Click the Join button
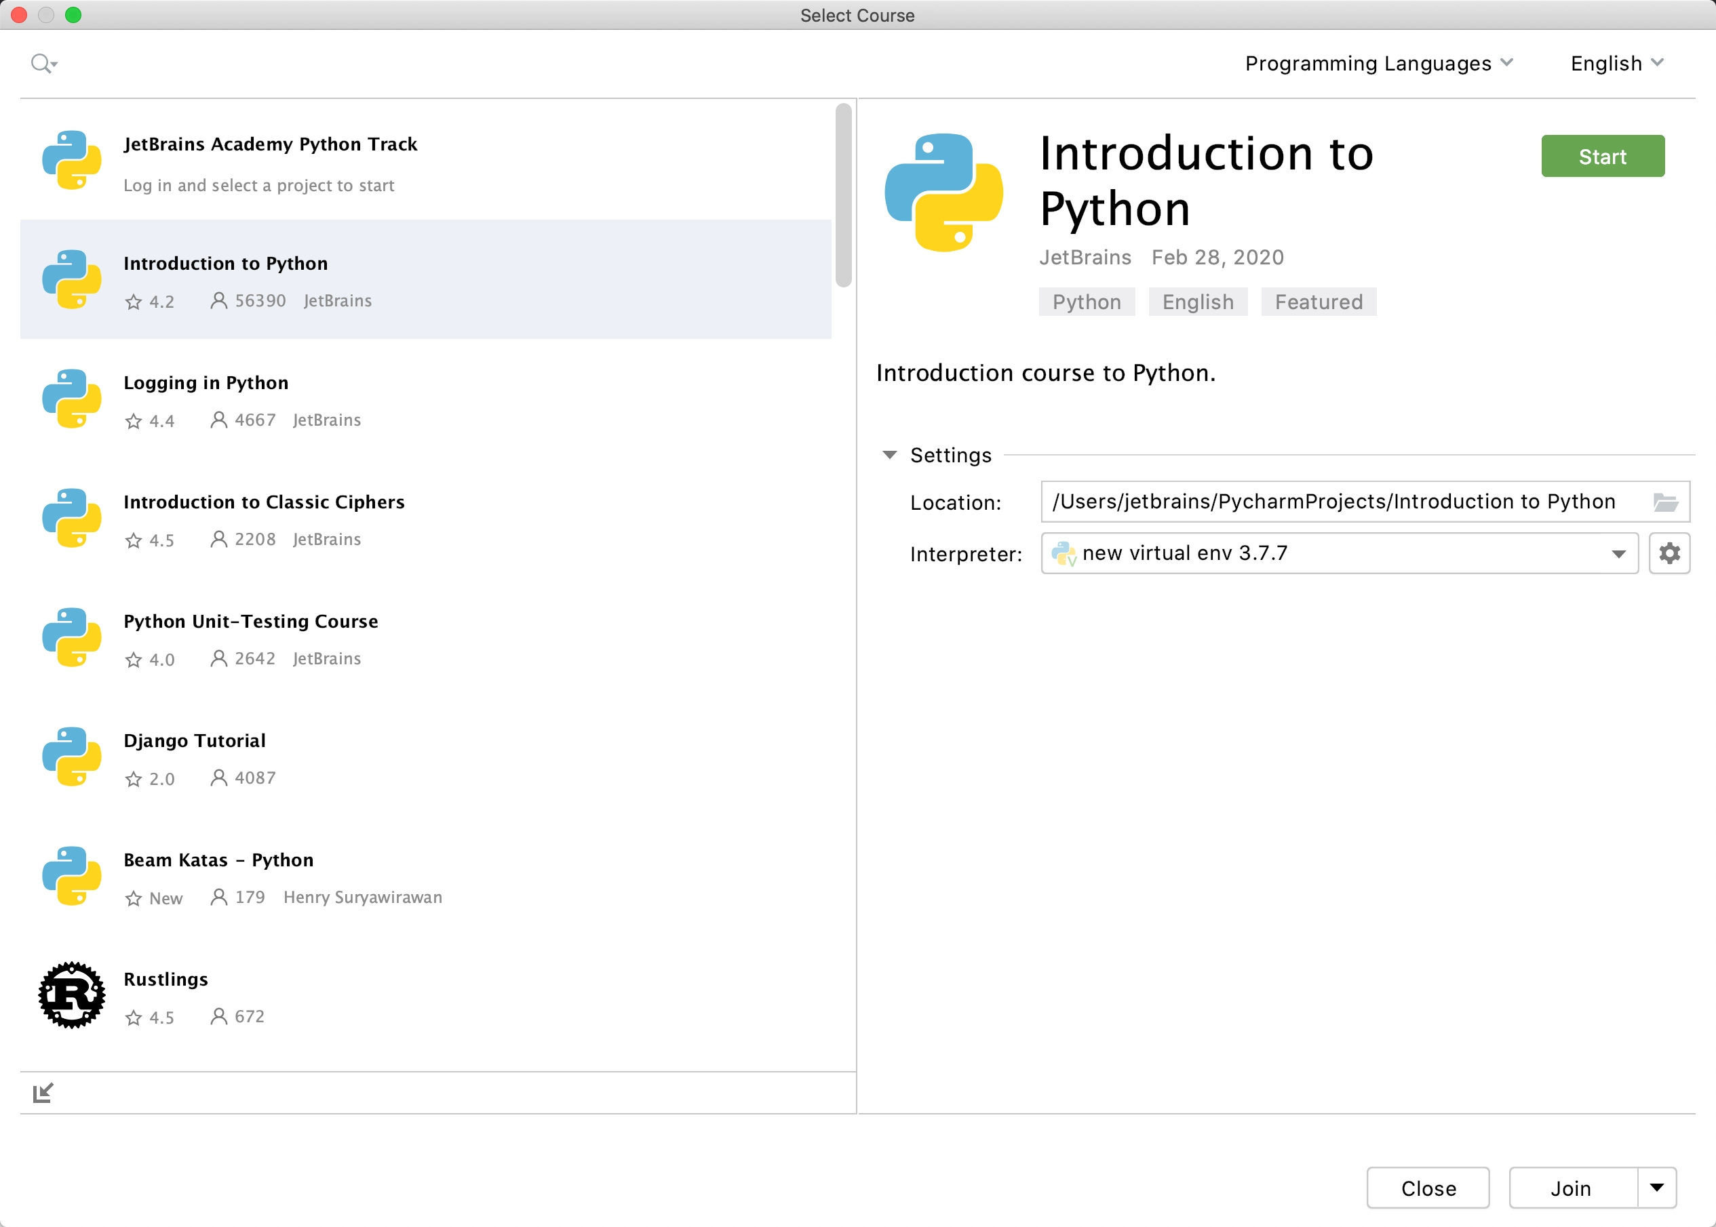1716x1227 pixels. [x=1574, y=1188]
